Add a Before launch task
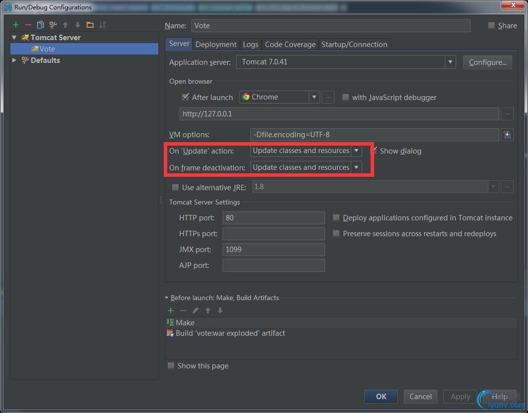 (x=171, y=310)
